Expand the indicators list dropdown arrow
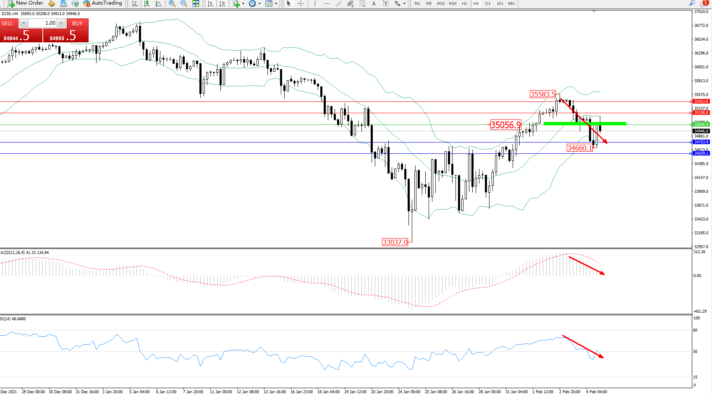The width and height of the screenshot is (712, 394). tap(243, 4)
